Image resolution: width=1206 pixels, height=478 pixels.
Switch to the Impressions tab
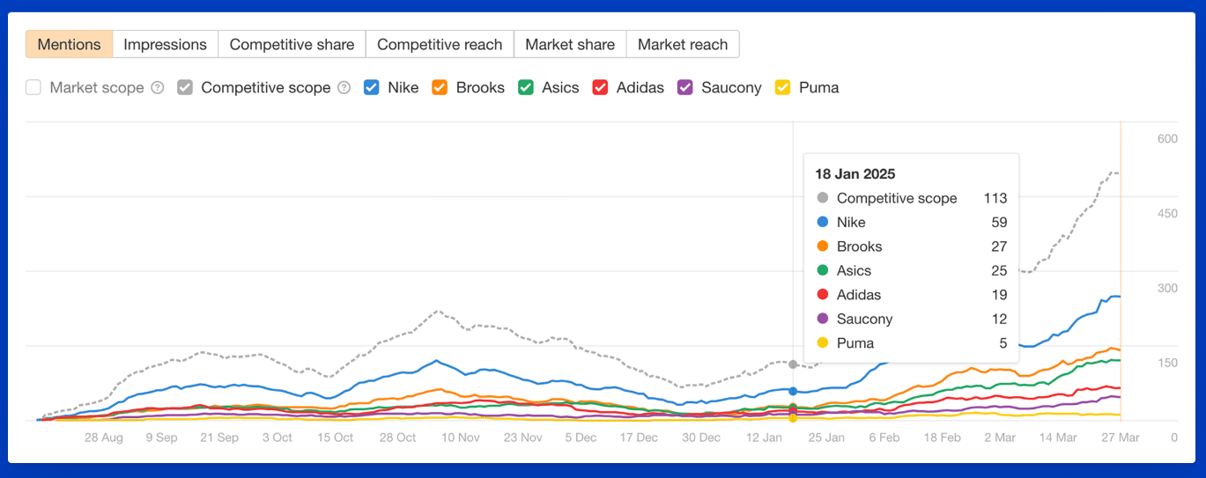coord(166,44)
